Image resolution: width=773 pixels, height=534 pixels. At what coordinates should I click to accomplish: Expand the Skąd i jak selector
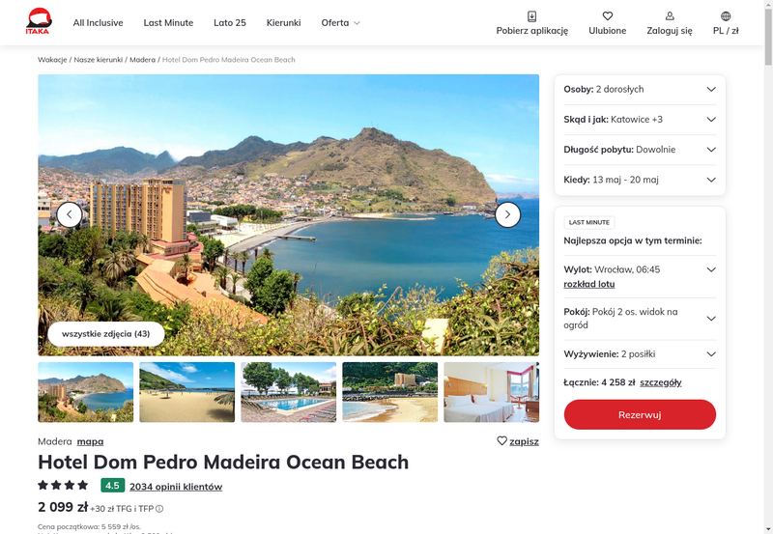click(640, 119)
